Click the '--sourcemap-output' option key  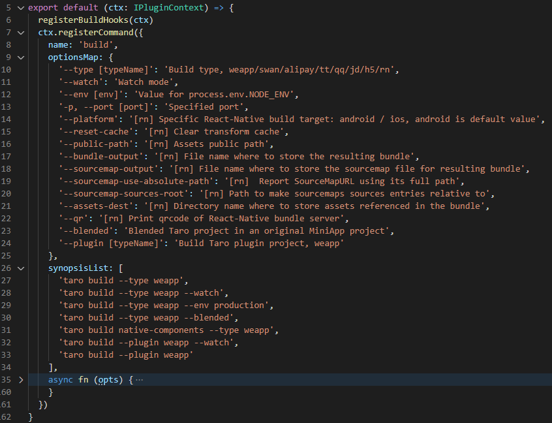108,168
